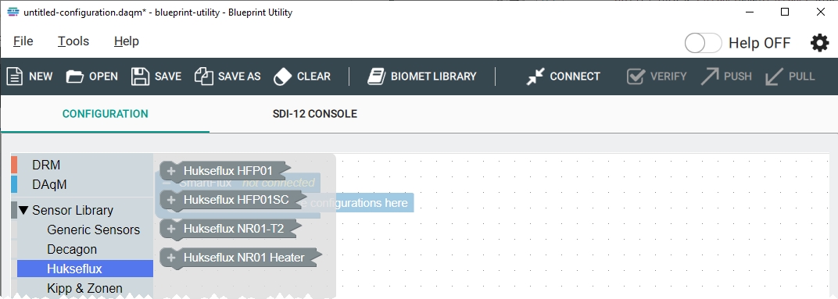The image size is (838, 299).
Task: Click the PULL button
Action: coord(790,77)
